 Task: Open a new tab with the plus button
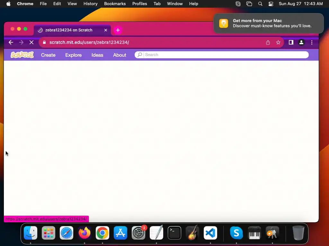118,30
